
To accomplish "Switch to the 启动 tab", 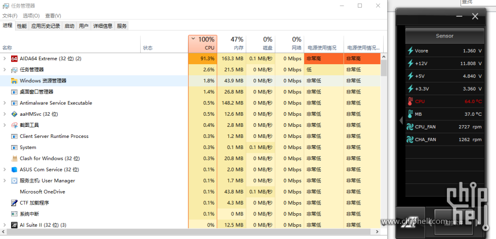I will pos(69,26).
